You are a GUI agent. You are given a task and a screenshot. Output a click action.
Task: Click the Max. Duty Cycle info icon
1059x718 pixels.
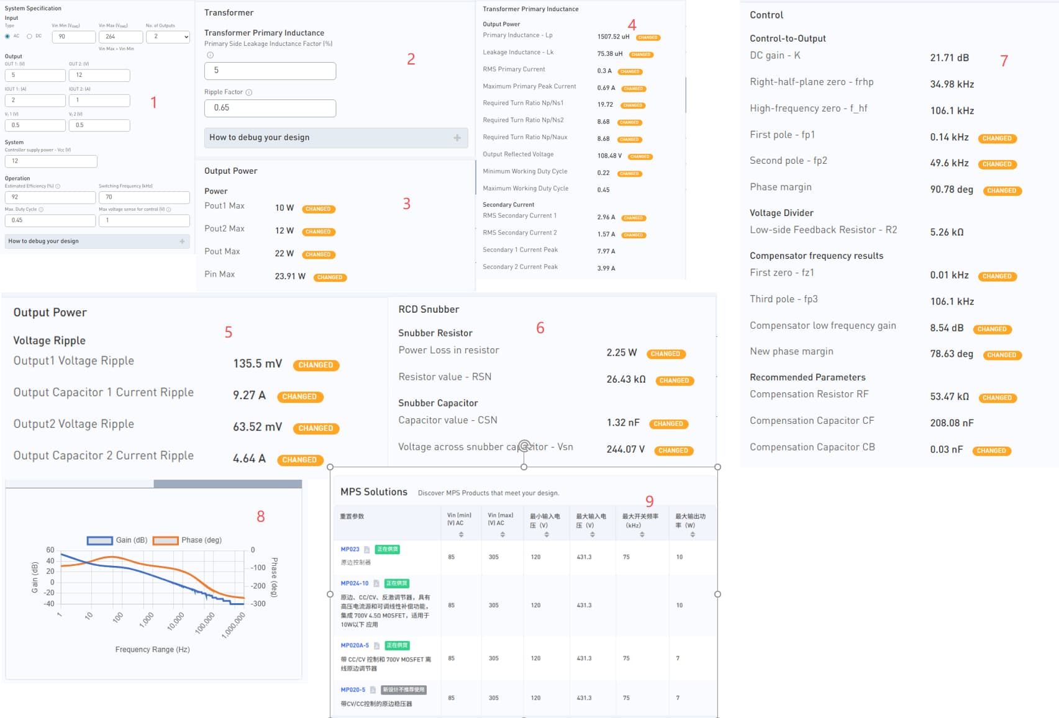click(x=41, y=210)
